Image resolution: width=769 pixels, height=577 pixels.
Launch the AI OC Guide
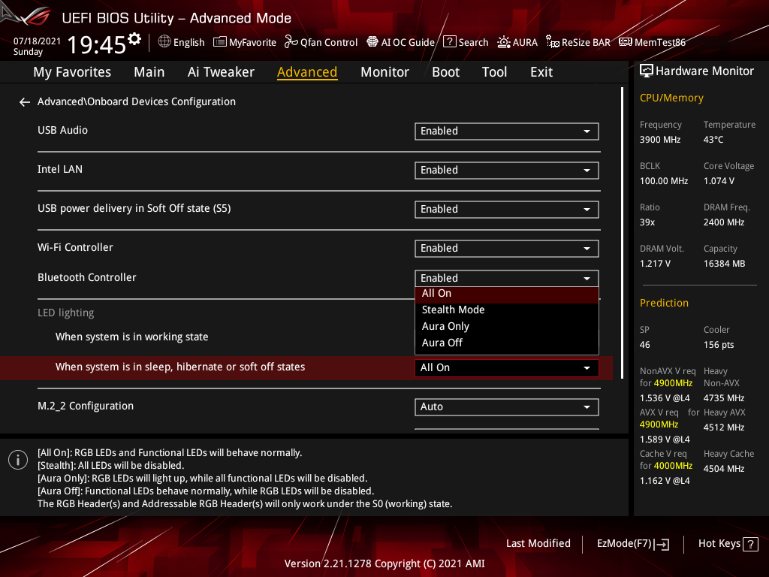pyautogui.click(x=400, y=42)
